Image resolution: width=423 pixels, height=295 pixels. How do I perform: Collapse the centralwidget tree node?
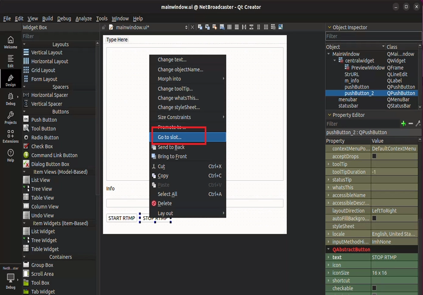click(x=335, y=60)
